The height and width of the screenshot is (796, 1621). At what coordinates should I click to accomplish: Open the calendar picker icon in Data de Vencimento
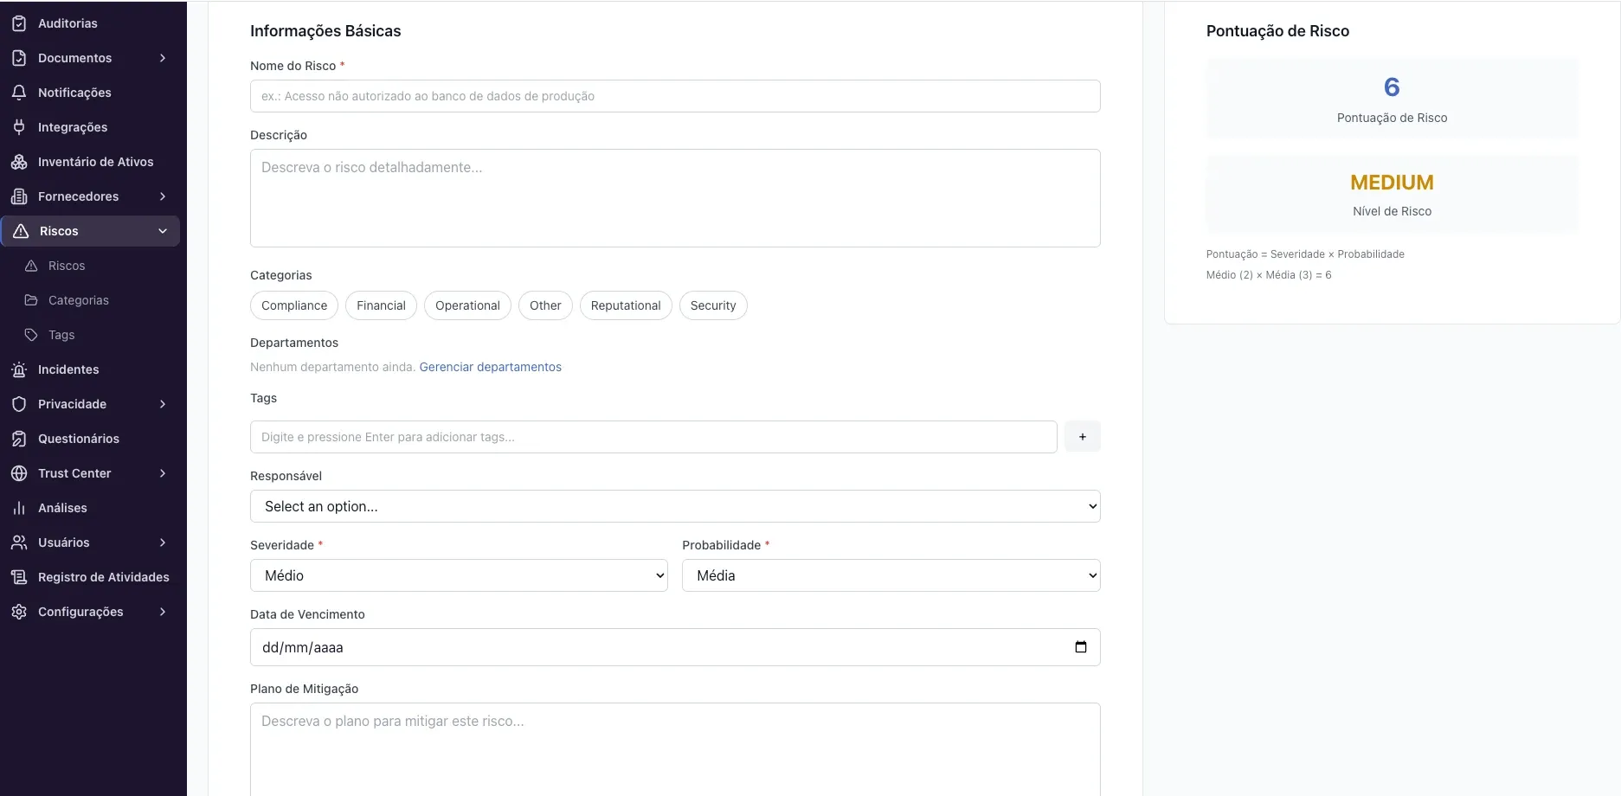pyautogui.click(x=1081, y=647)
